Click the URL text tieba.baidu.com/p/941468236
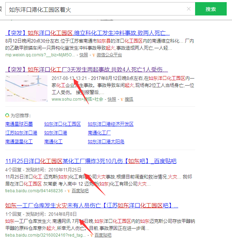 [x=34, y=191]
